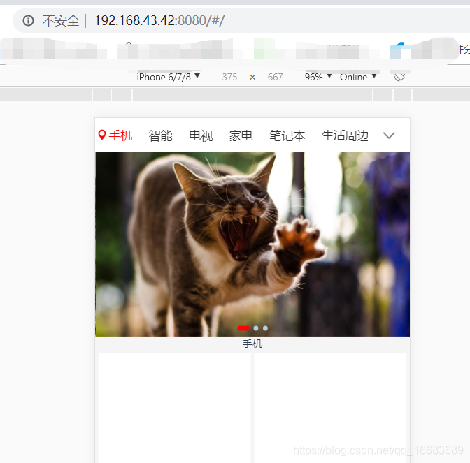Go to second carousel slide dot
470x463 pixels.
pos(256,328)
